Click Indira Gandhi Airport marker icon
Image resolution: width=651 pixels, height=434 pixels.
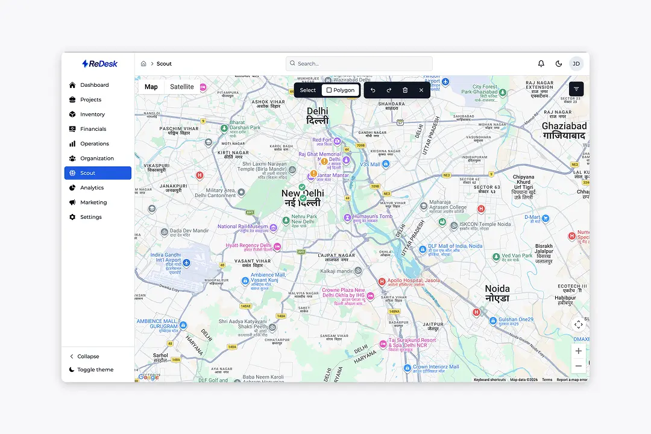pos(186,263)
